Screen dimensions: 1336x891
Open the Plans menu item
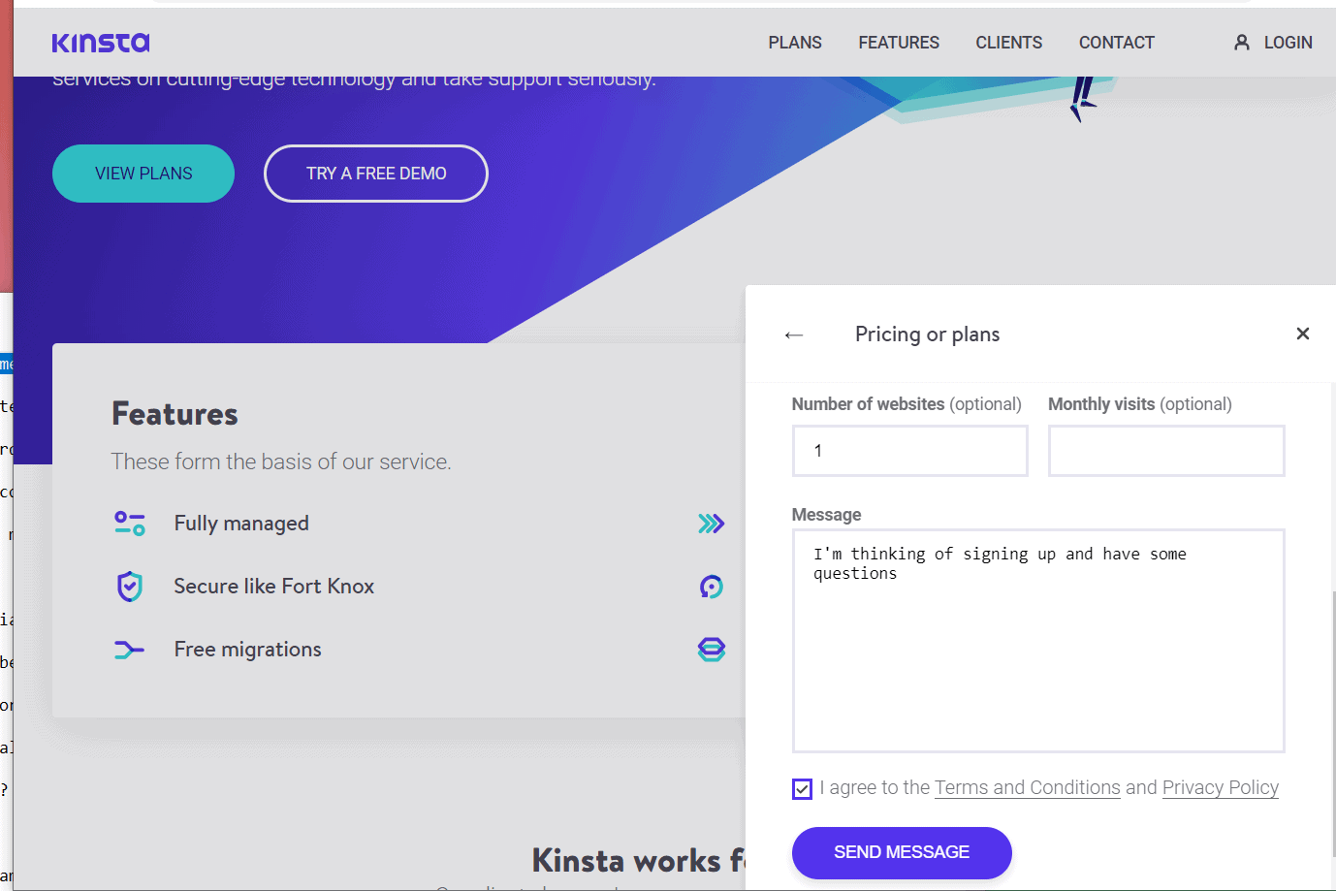[x=794, y=43]
